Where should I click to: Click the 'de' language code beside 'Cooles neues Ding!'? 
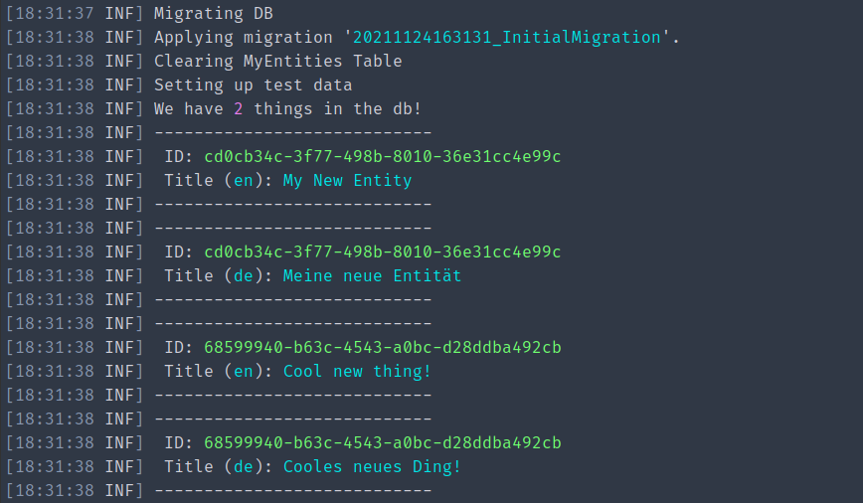[x=243, y=466]
